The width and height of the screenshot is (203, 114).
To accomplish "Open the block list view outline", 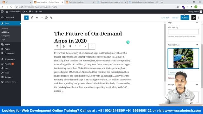I will (51, 18).
